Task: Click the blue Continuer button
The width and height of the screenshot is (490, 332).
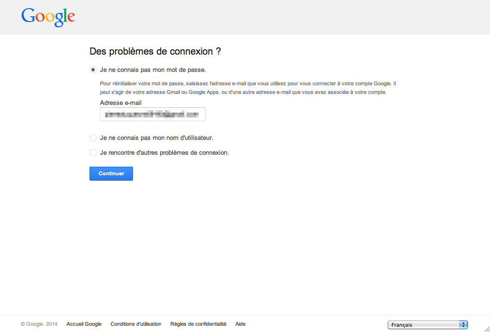Action: click(x=111, y=174)
